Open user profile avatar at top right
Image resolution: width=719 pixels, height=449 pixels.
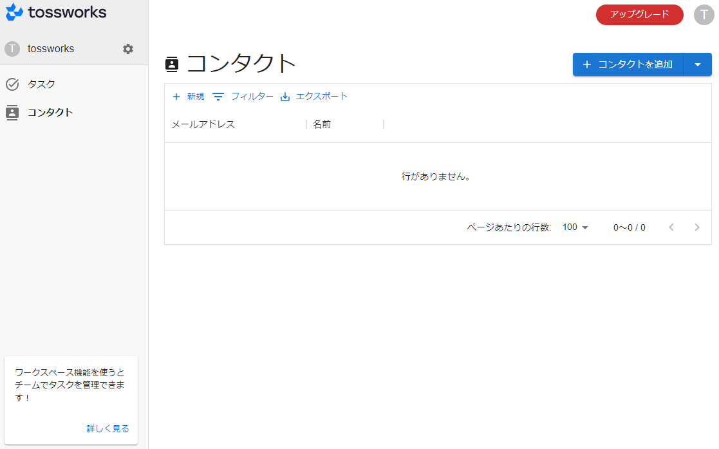[704, 14]
